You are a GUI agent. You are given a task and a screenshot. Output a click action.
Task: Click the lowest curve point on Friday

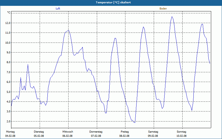click(x=135, y=123)
